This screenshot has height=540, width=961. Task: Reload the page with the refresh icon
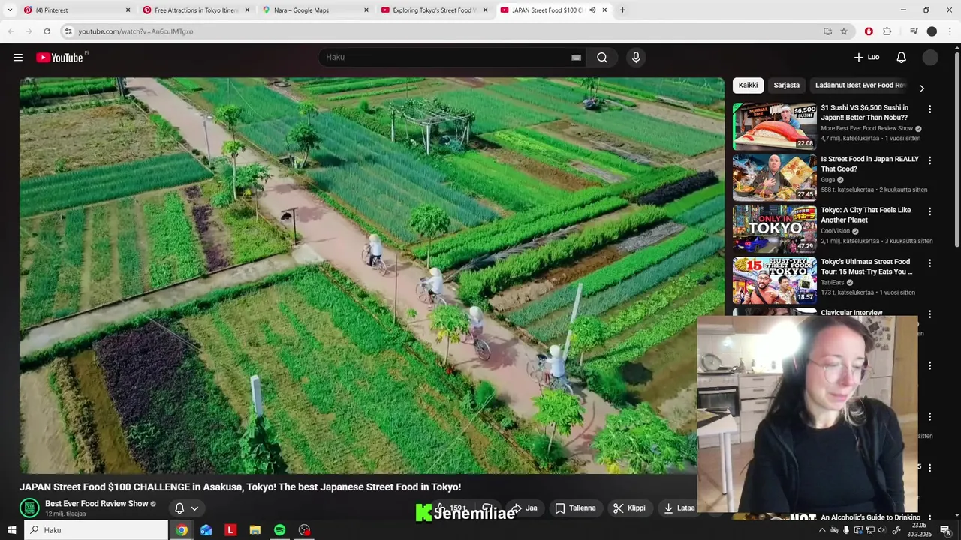point(47,31)
